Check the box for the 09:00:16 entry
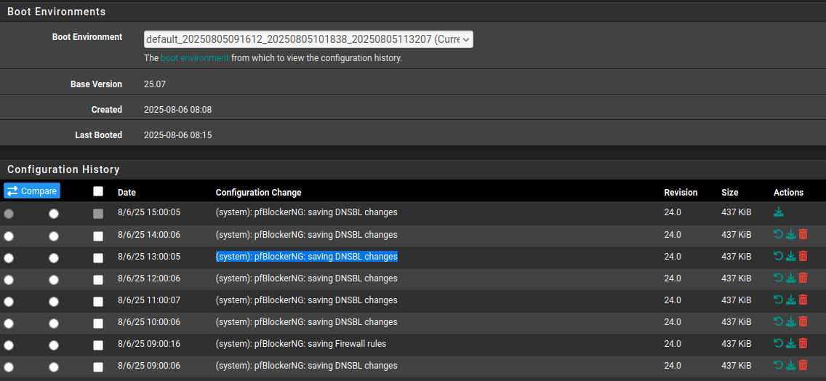Viewport: 826px width, 381px height. tap(98, 345)
